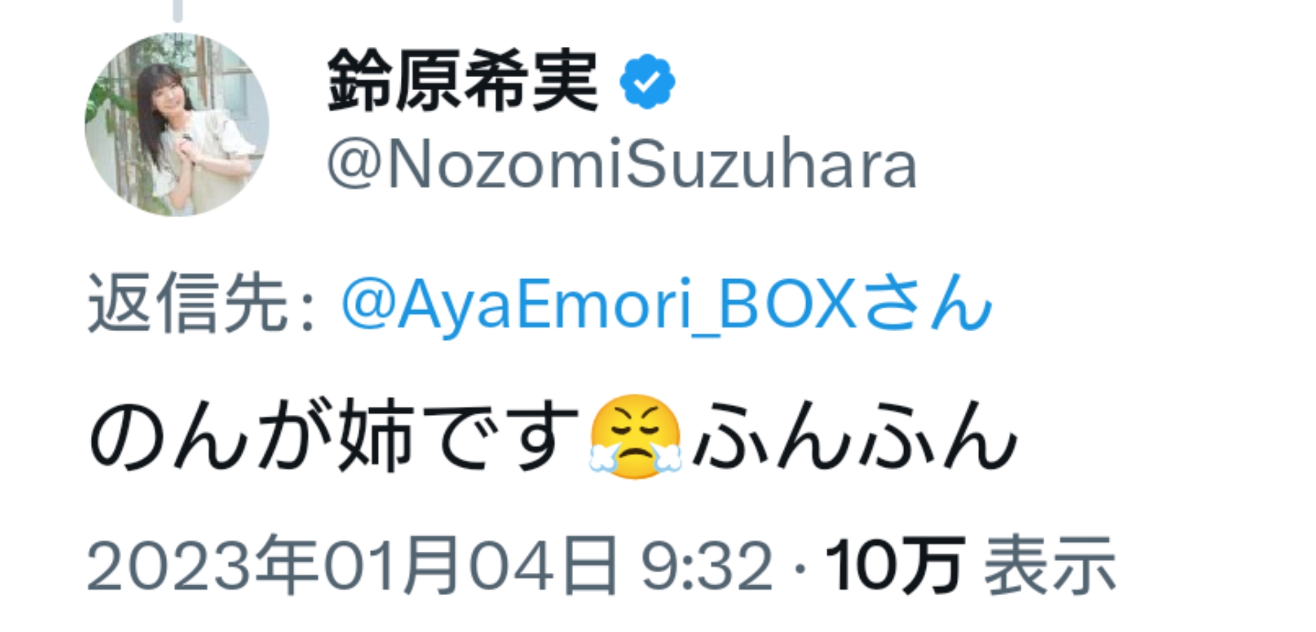
Task: Click the colon after 返信先
Action: tap(308, 310)
